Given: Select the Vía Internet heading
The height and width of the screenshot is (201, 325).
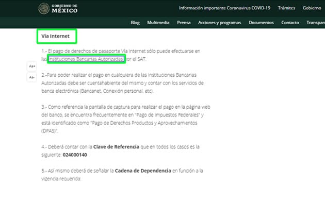Looking at the screenshot, I should click(55, 36).
